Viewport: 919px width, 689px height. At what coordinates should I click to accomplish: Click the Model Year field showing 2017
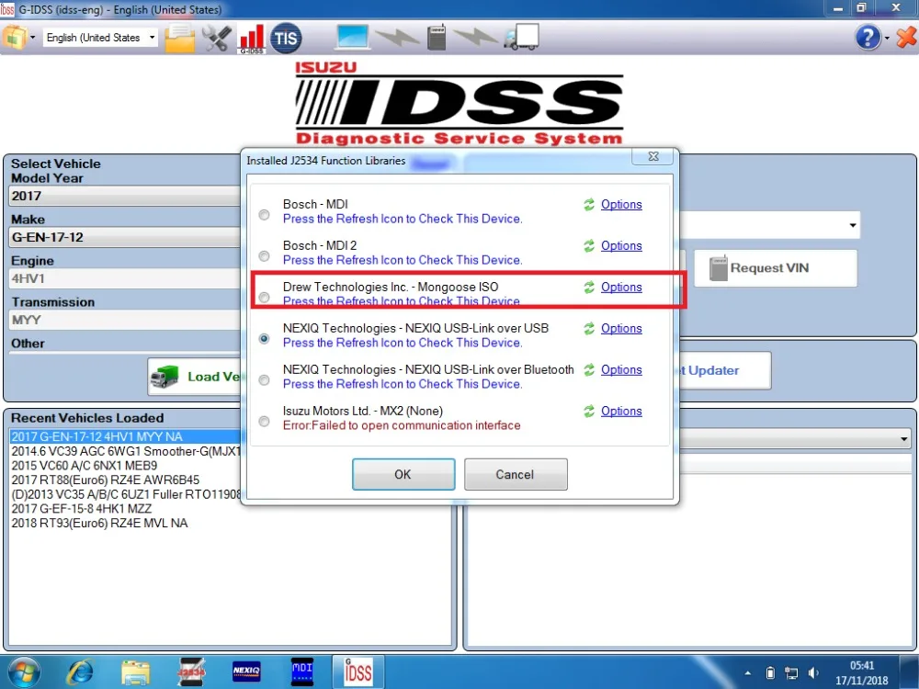pos(125,196)
